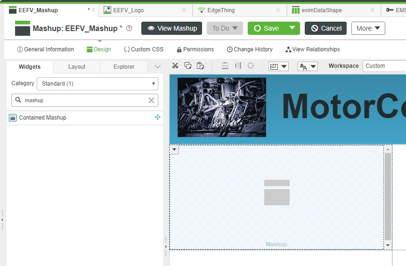Clear the mashup search text
The height and width of the screenshot is (266, 406).
(151, 100)
